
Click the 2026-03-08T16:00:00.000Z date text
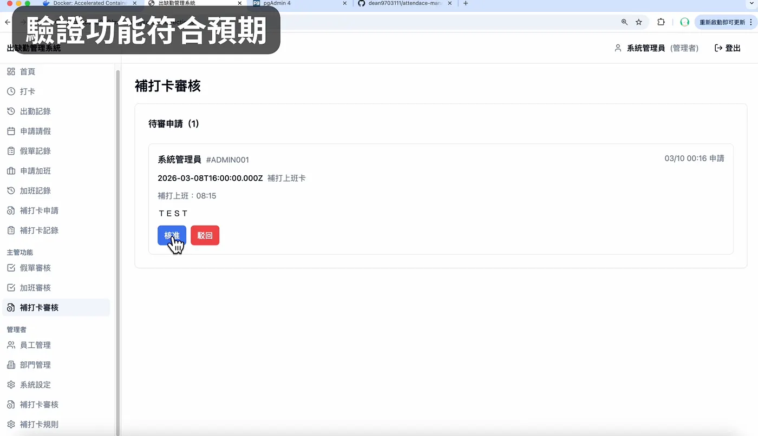click(210, 178)
